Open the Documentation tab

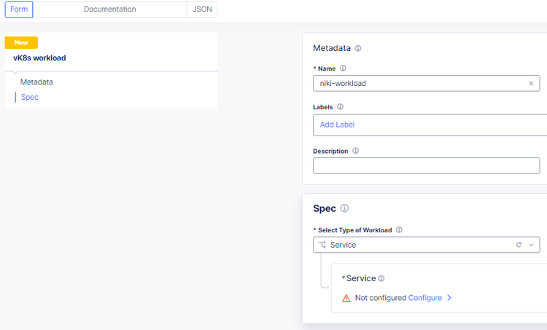(110, 9)
